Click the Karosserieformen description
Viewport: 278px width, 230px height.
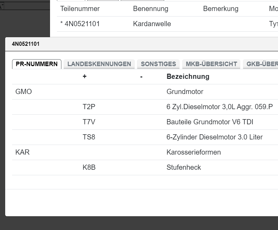(x=193, y=153)
